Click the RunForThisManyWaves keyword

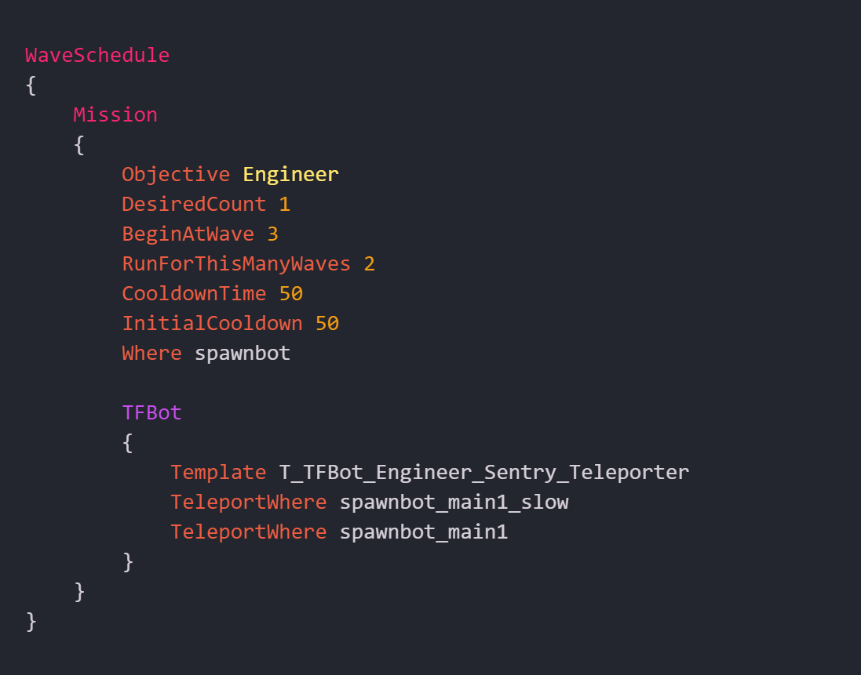click(x=236, y=264)
